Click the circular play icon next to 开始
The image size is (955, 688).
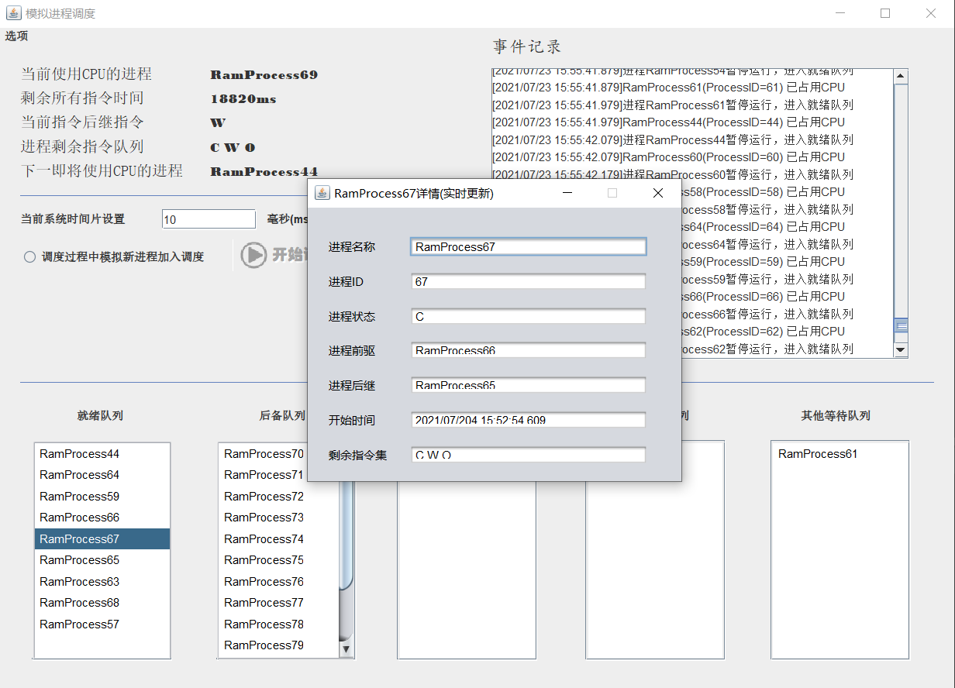click(255, 255)
